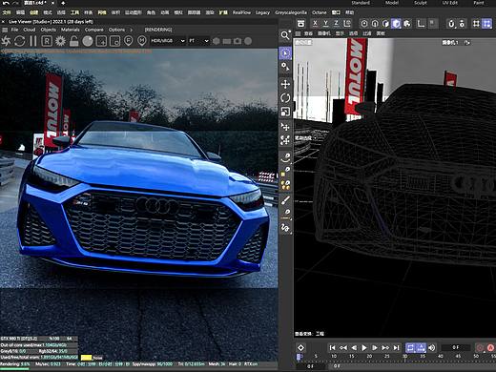Toggle the clay mode sphere icon
The height and width of the screenshot is (372, 496).
pos(88,41)
